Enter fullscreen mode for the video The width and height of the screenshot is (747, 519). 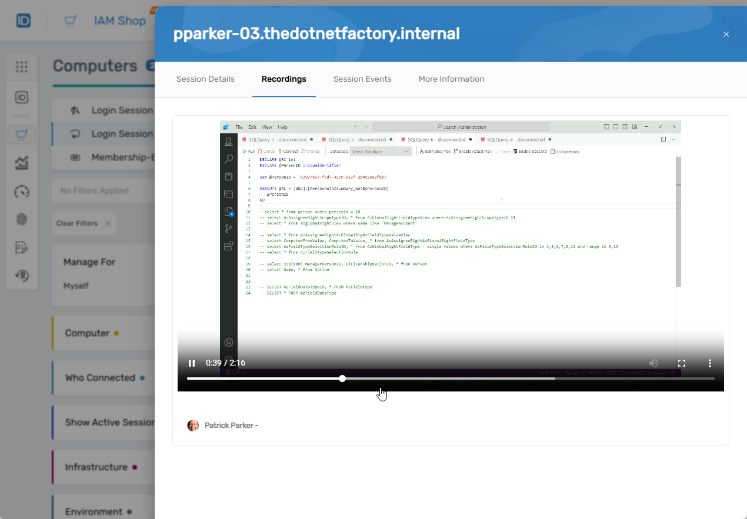pos(682,363)
